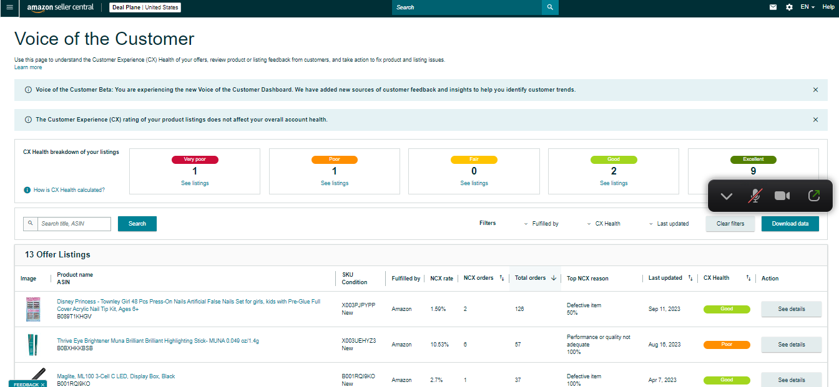Click the Disney Princess nails product thumbnail
Image resolution: width=839 pixels, height=387 pixels.
point(32,309)
